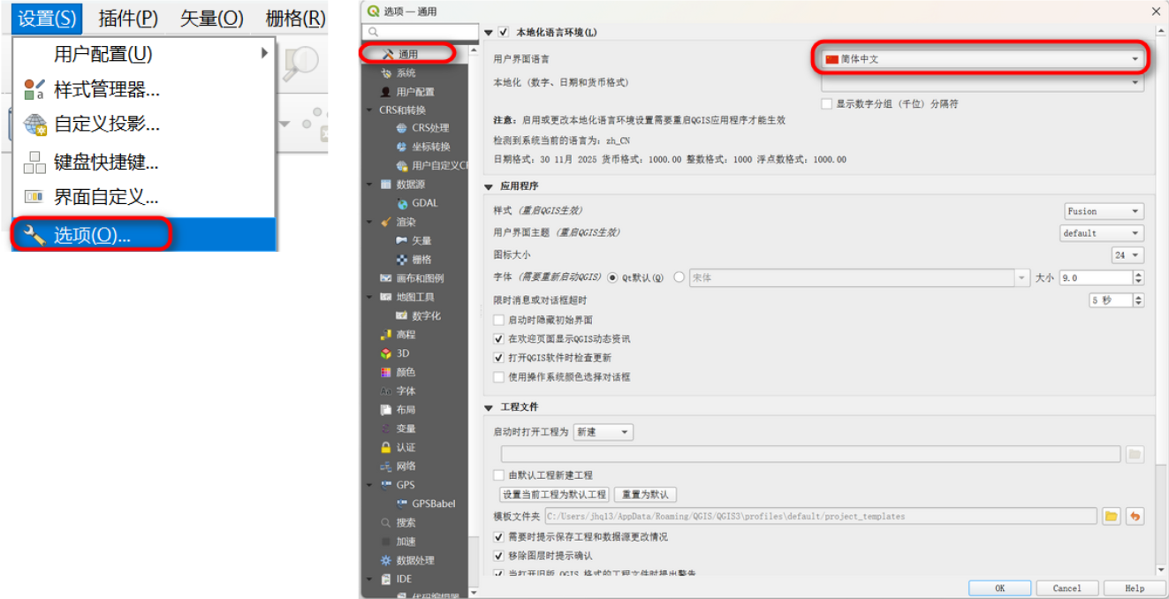Open the 矢量(O) menu
Screen dimensions: 1169x599
(211, 18)
